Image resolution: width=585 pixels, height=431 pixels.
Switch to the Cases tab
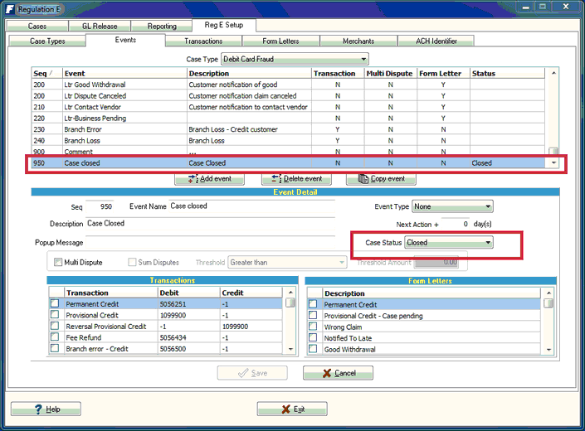pyautogui.click(x=37, y=26)
